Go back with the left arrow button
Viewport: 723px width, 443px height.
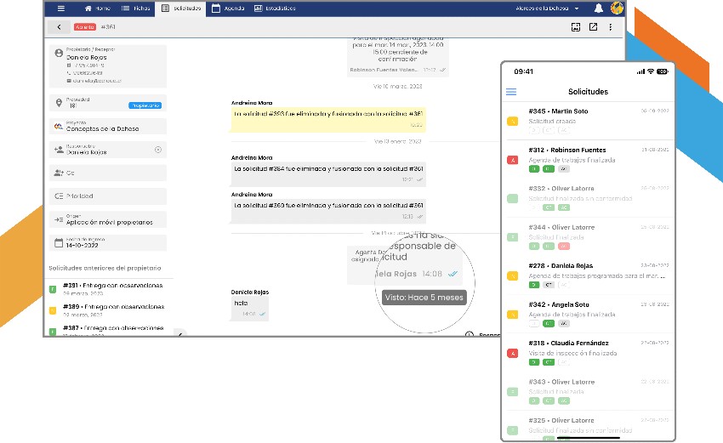[x=59, y=27]
